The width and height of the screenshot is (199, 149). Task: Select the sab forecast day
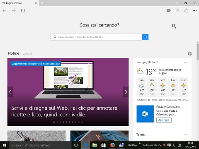click(x=152, y=87)
